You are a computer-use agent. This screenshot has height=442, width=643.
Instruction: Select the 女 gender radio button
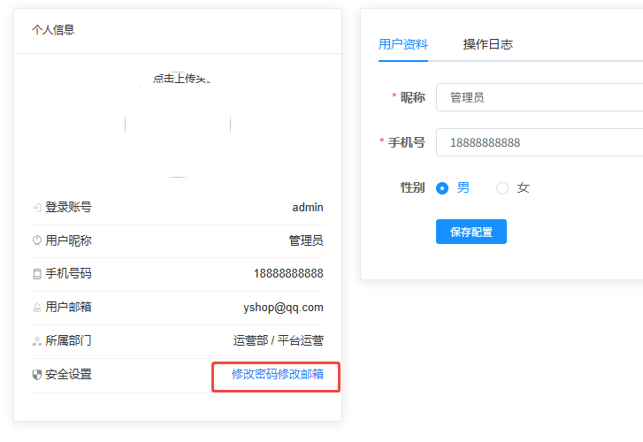[502, 188]
